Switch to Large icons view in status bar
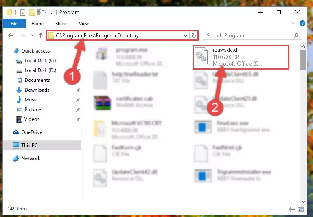 click(301, 209)
